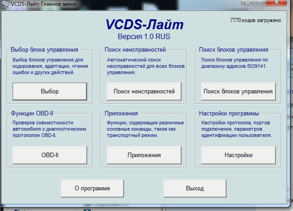Open Настройки program options button

pos(239,155)
